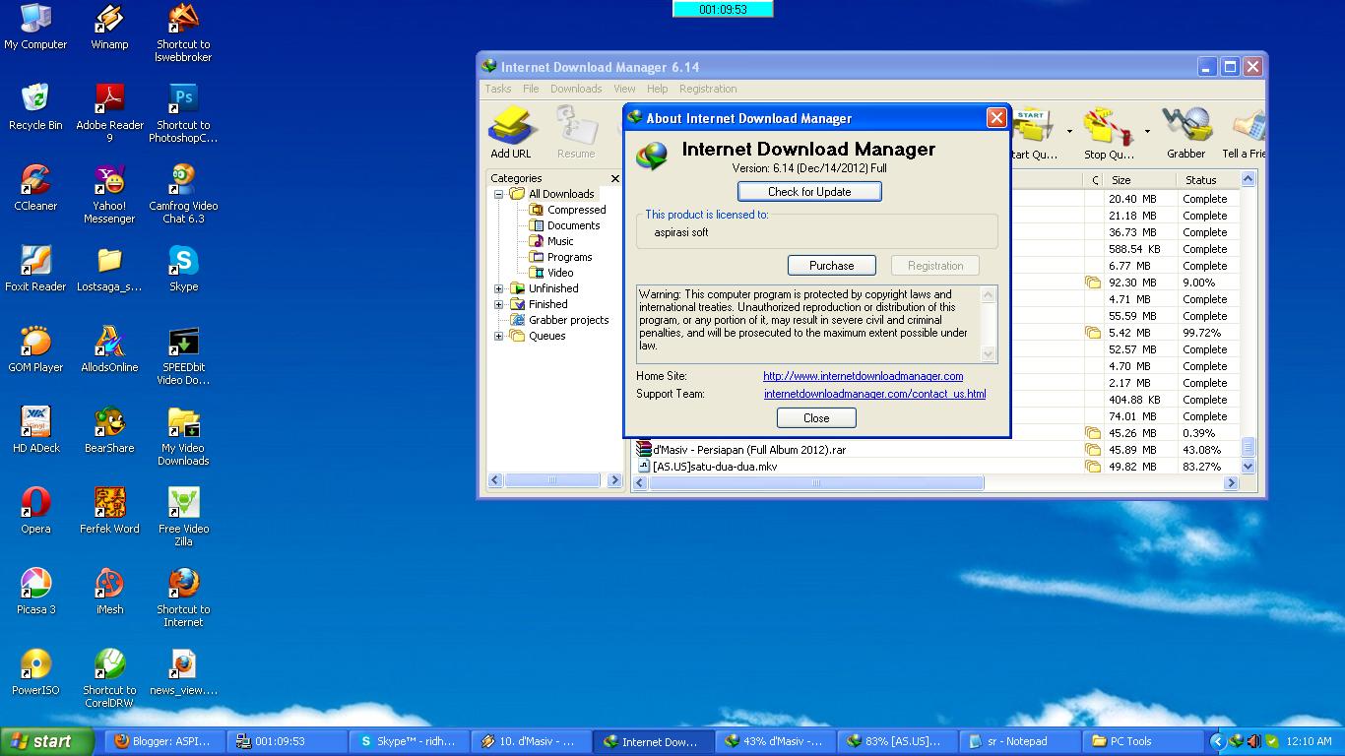Select the AllodsOnline desktop icon
1345x756 pixels.
point(109,350)
